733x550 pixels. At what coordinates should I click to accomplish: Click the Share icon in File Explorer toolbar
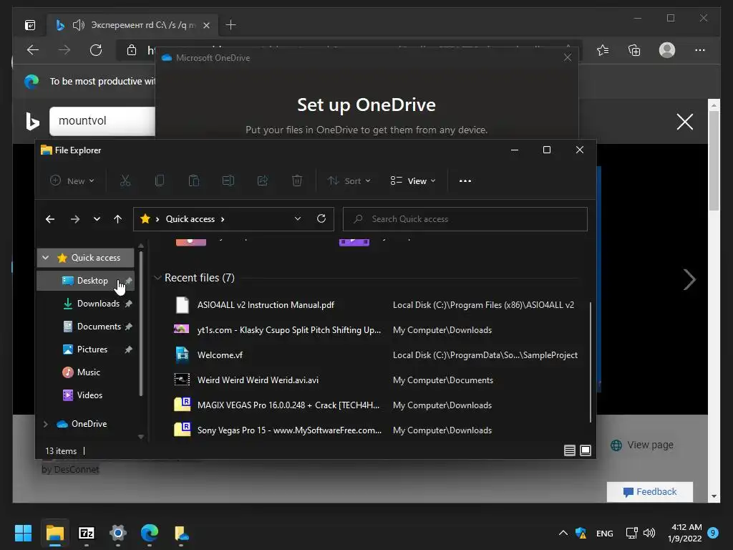click(263, 181)
